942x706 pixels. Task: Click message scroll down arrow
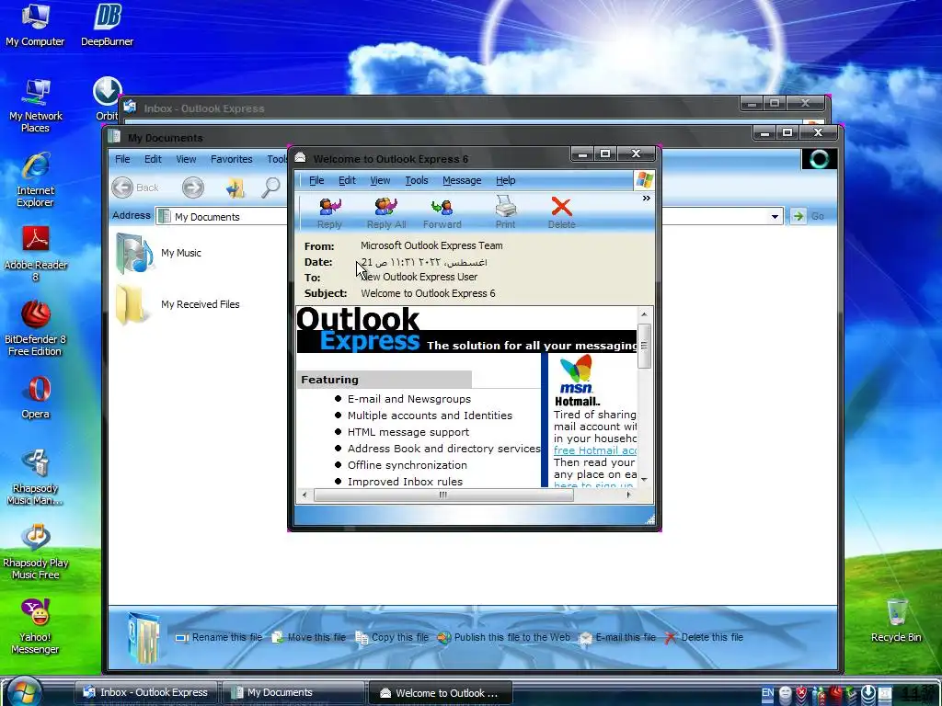[644, 479]
